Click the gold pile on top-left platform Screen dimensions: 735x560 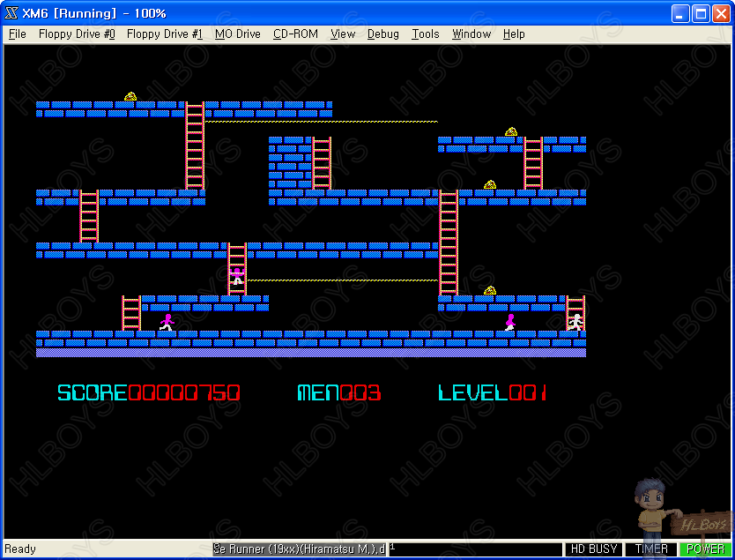click(x=130, y=97)
